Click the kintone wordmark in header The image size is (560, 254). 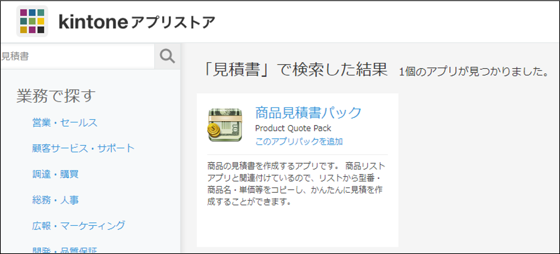pos(93,22)
